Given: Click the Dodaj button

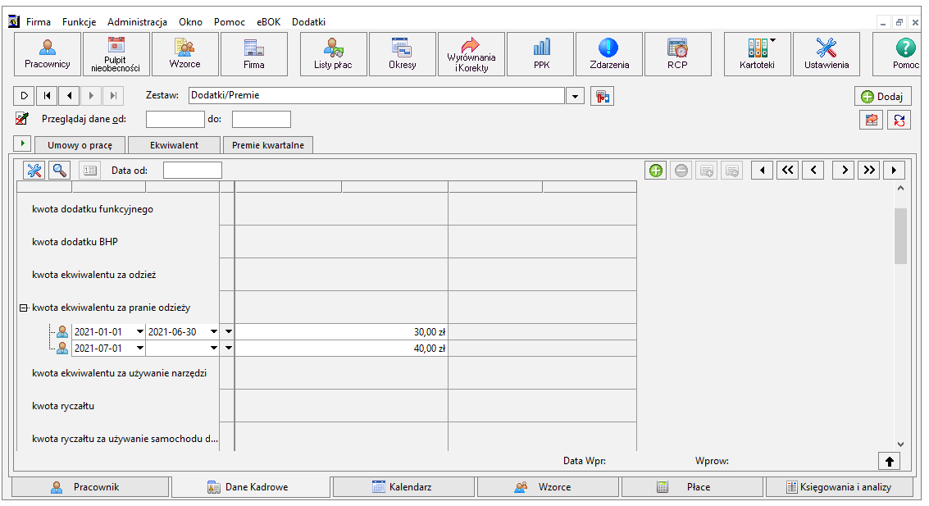Looking at the screenshot, I should click(882, 96).
